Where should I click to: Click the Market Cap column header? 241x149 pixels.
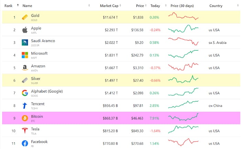pyautogui.click(x=109, y=6)
